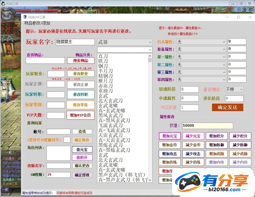The height and width of the screenshot is (197, 255).
Task: Click the VIP天数 input field
Action: point(56,115)
